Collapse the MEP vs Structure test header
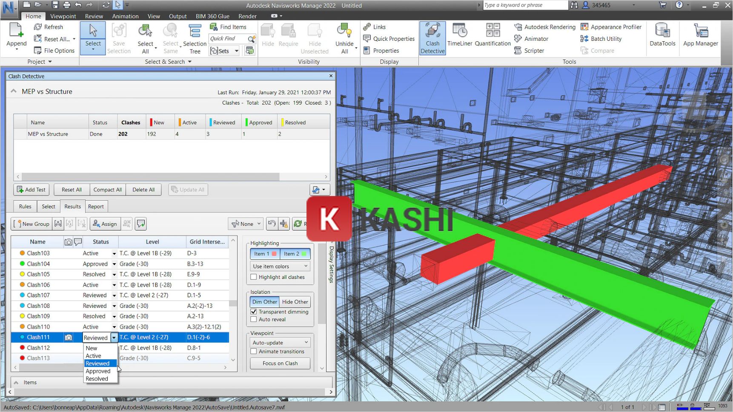Screen dimensions: 733x412 (x=13, y=91)
